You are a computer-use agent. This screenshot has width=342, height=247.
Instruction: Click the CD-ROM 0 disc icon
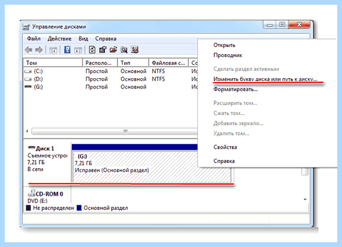point(31,193)
